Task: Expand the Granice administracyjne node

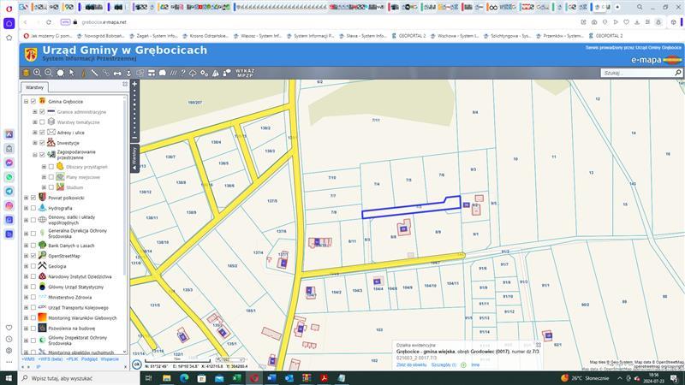Action: pos(35,112)
